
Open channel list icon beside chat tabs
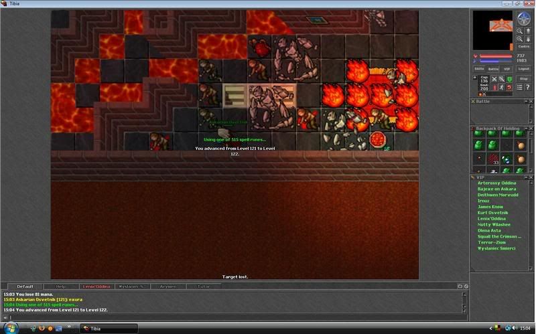coord(460,286)
